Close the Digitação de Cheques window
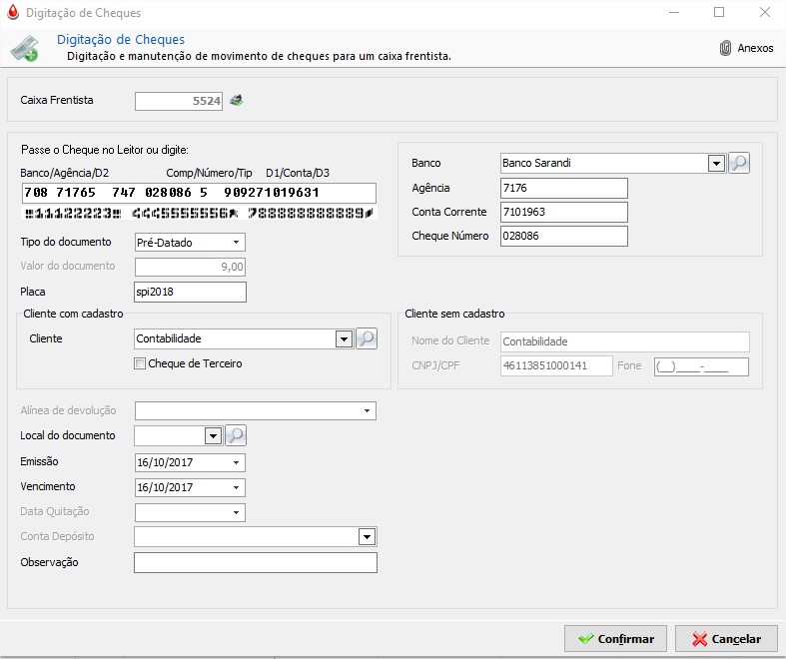Image resolution: width=786 pixels, height=659 pixels. pyautogui.click(x=765, y=13)
